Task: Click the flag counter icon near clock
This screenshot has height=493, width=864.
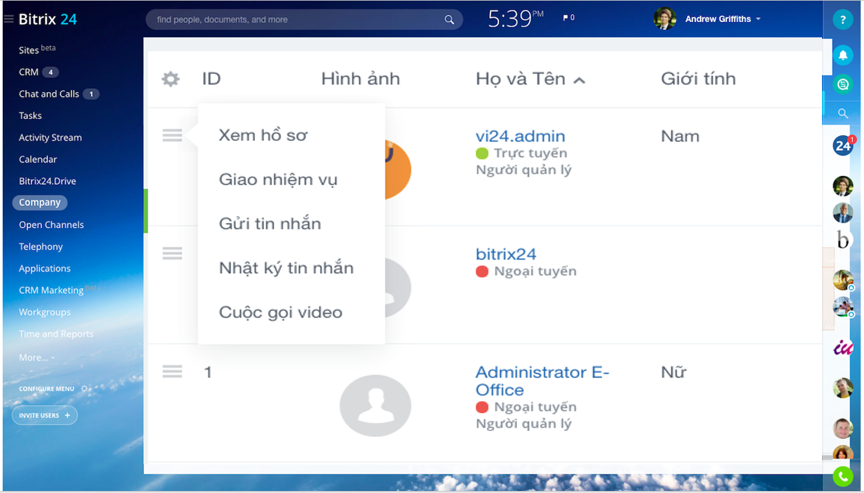Action: (568, 18)
